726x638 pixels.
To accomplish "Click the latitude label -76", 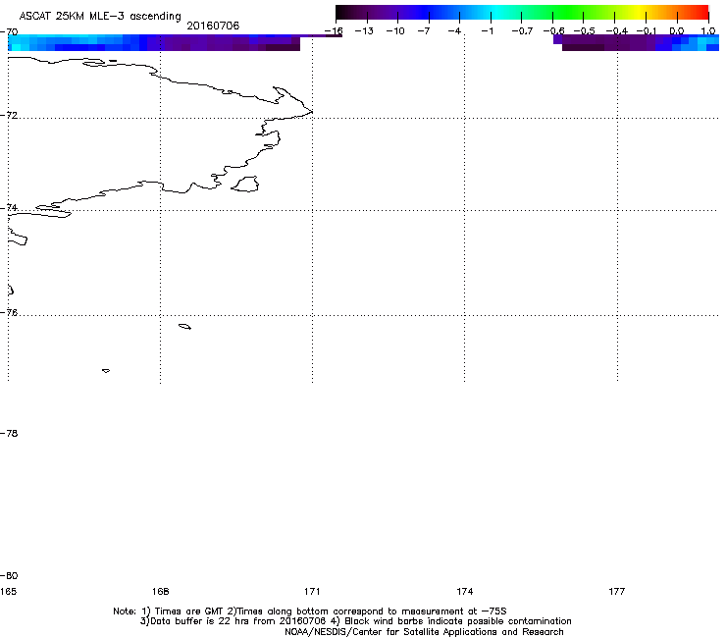I will [x=9, y=313].
